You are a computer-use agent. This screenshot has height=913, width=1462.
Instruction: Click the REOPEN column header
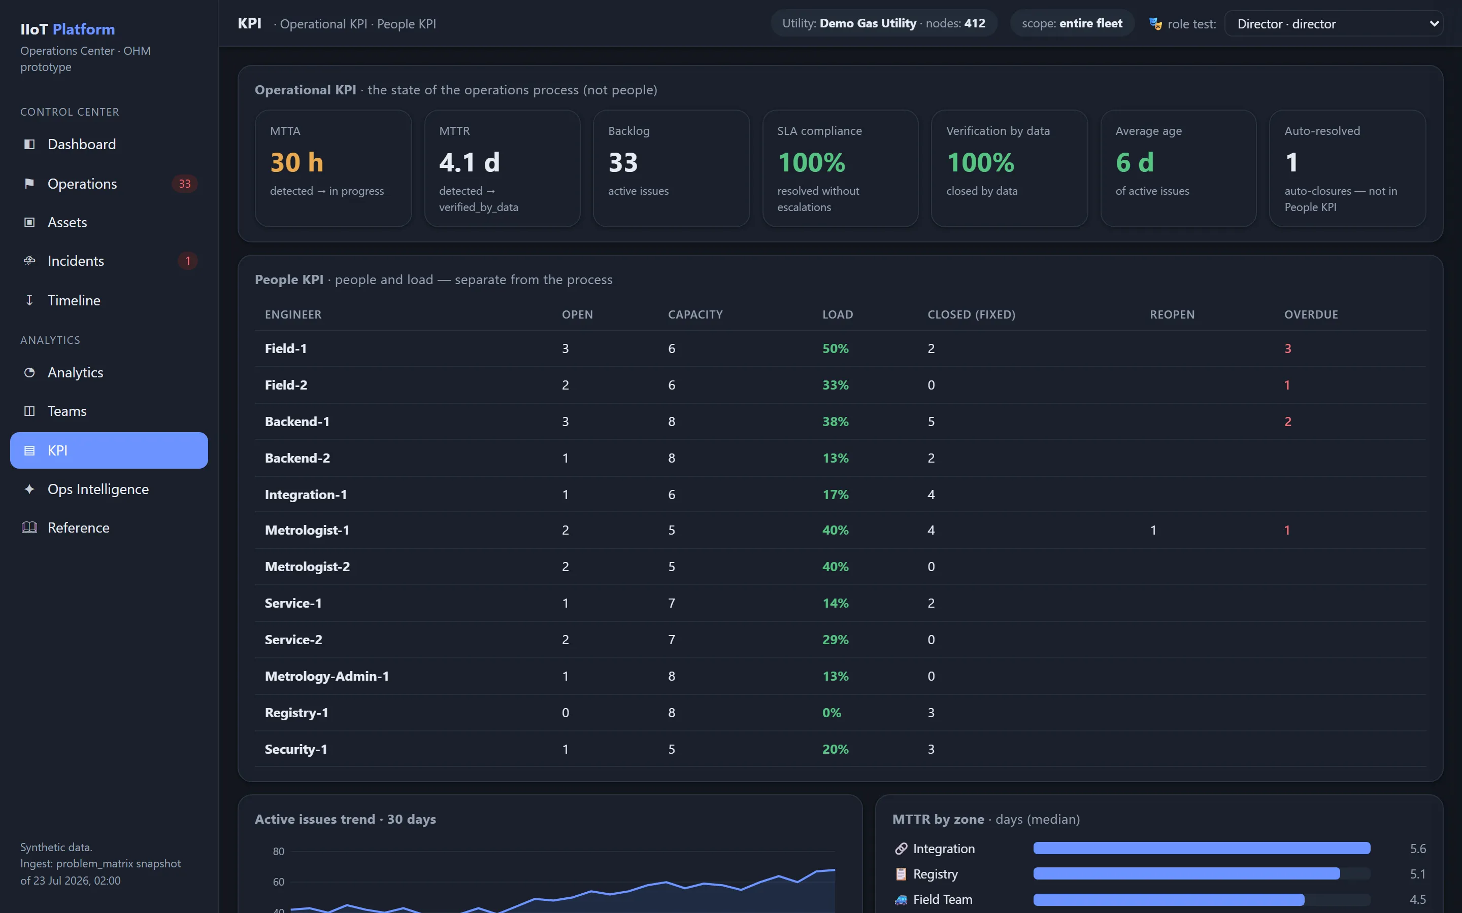[1172, 314]
